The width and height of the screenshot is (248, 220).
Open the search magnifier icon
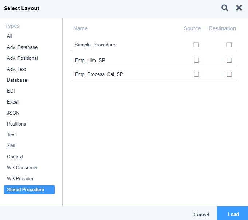tap(225, 8)
